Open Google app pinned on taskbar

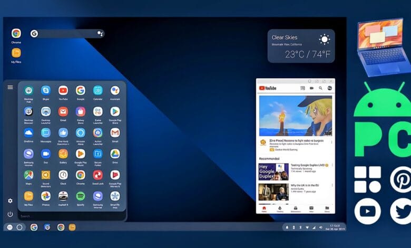[x=34, y=227]
